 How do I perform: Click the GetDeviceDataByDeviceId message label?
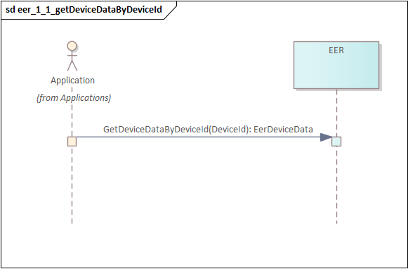tap(208, 130)
